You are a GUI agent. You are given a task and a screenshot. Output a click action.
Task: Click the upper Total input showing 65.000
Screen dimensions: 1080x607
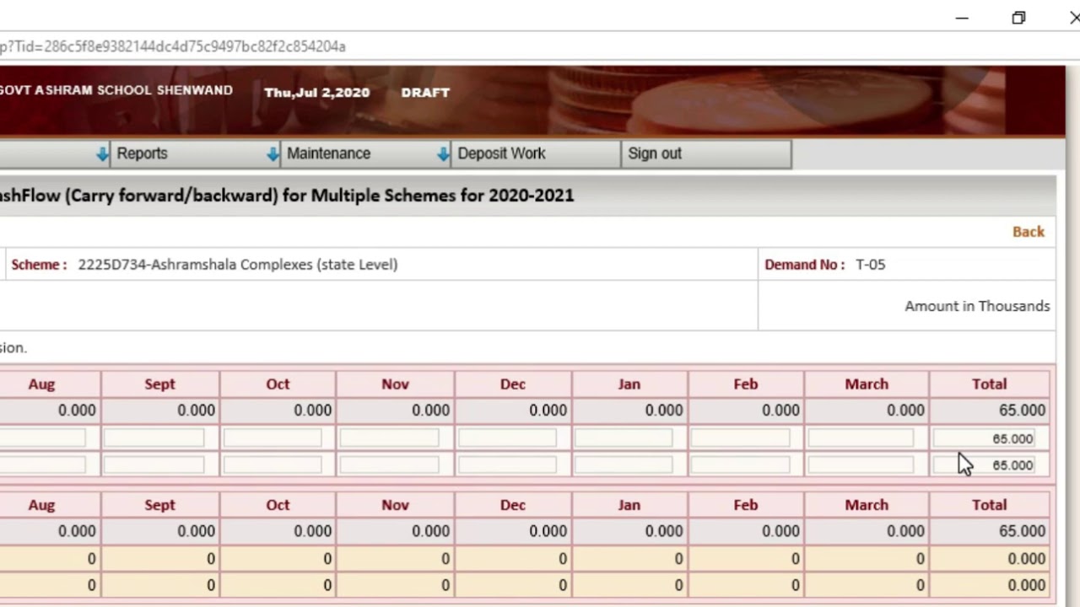point(984,438)
